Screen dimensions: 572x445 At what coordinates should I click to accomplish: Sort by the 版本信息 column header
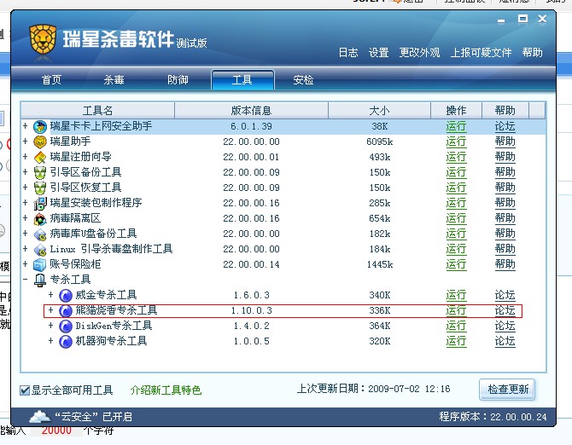click(x=251, y=110)
